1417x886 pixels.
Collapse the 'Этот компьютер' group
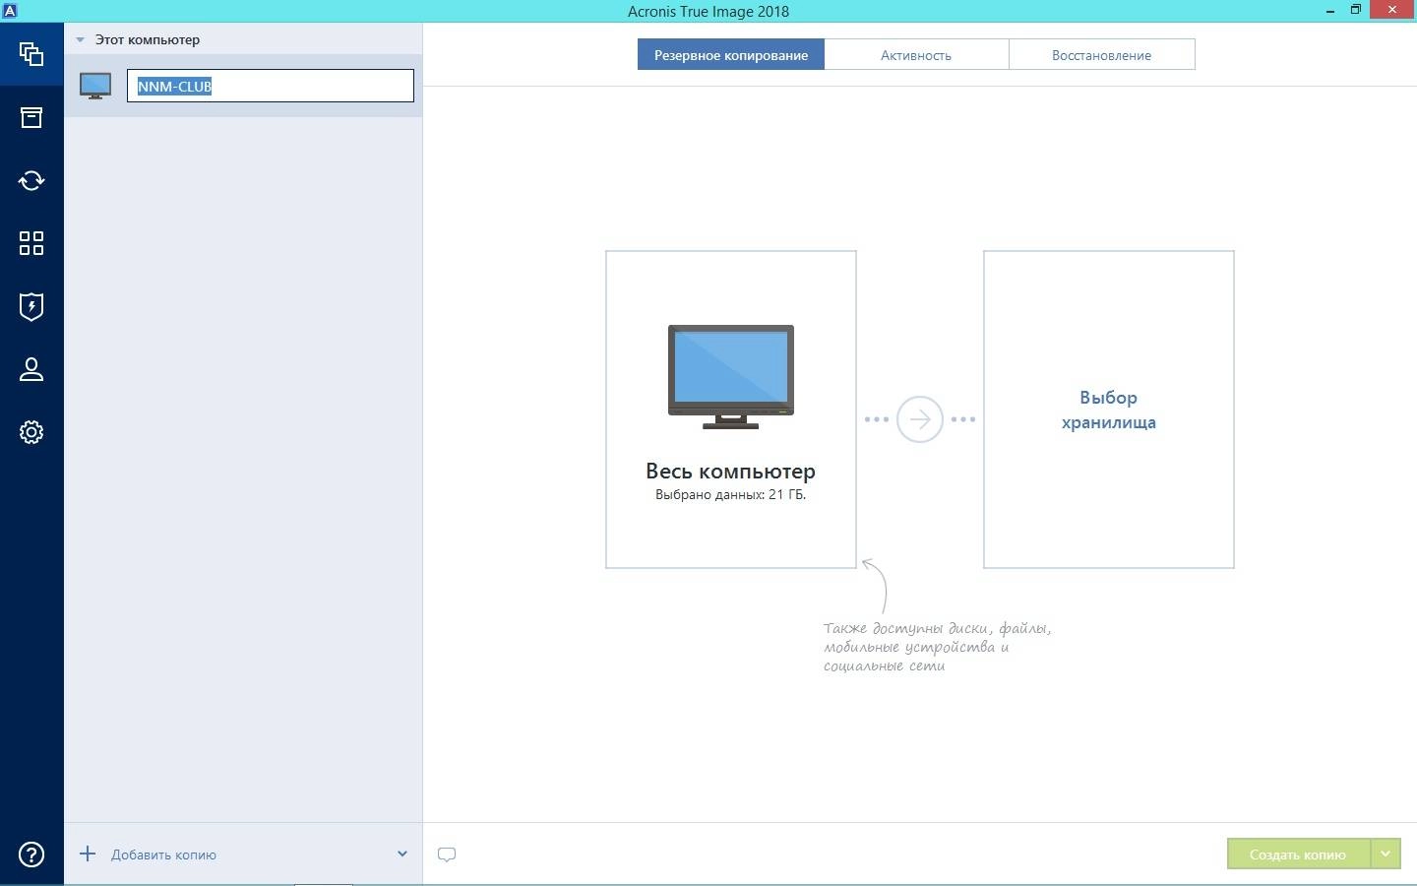click(81, 40)
